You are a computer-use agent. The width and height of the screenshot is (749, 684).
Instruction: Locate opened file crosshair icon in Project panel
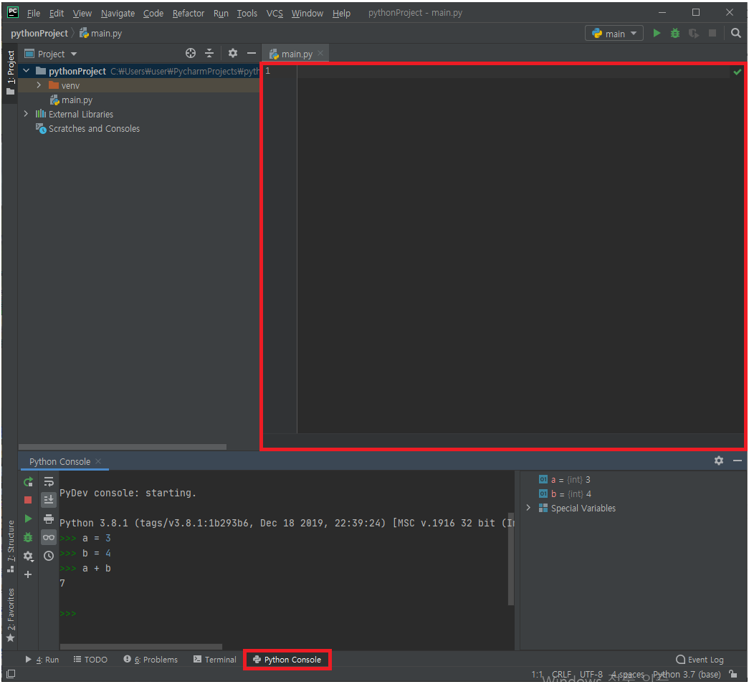click(191, 54)
